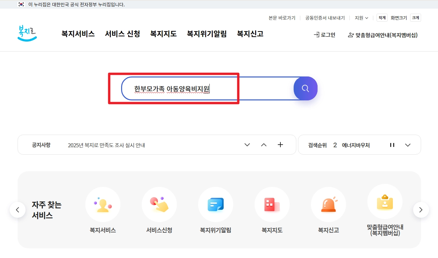438x258 pixels.
Task: Open the full notice list via the plus button
Action: (280, 145)
